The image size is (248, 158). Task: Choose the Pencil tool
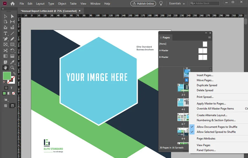pyautogui.click(x=12, y=39)
